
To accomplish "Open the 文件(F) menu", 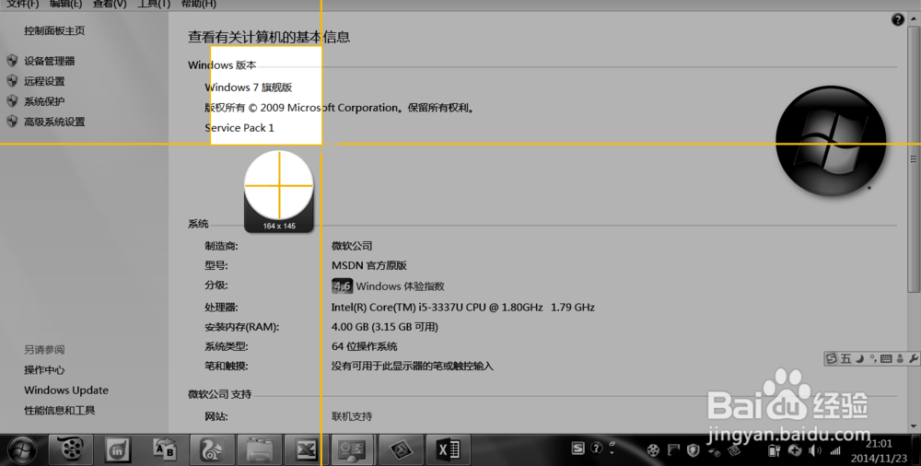I will point(22,4).
